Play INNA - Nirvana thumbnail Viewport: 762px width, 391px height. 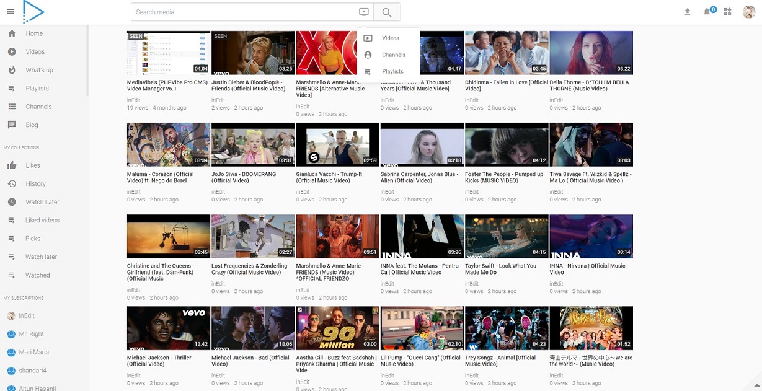591,236
